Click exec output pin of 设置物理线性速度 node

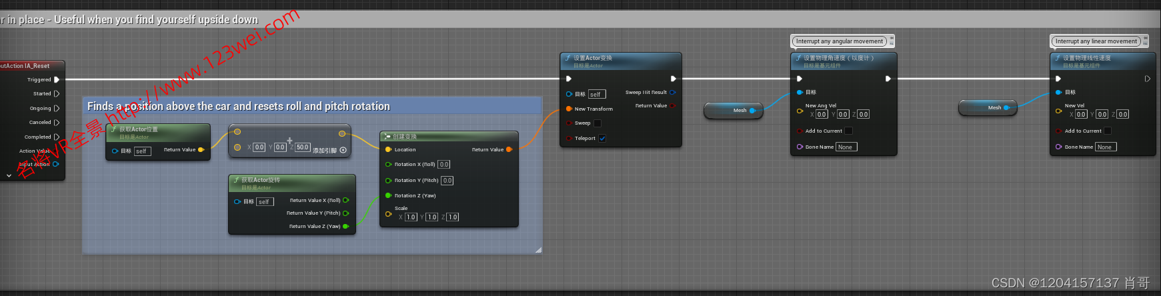pos(1148,79)
